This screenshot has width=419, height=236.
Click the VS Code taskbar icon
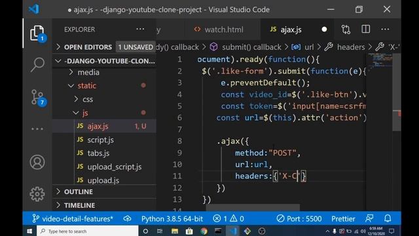[233, 231]
